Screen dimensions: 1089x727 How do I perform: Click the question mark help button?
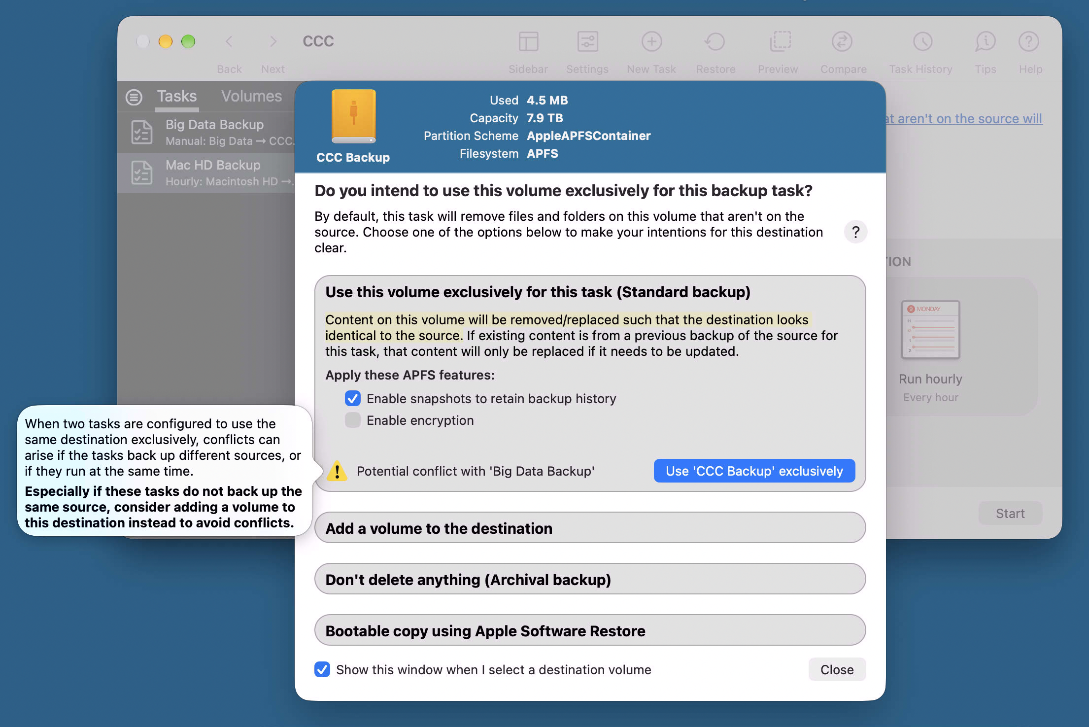856,232
